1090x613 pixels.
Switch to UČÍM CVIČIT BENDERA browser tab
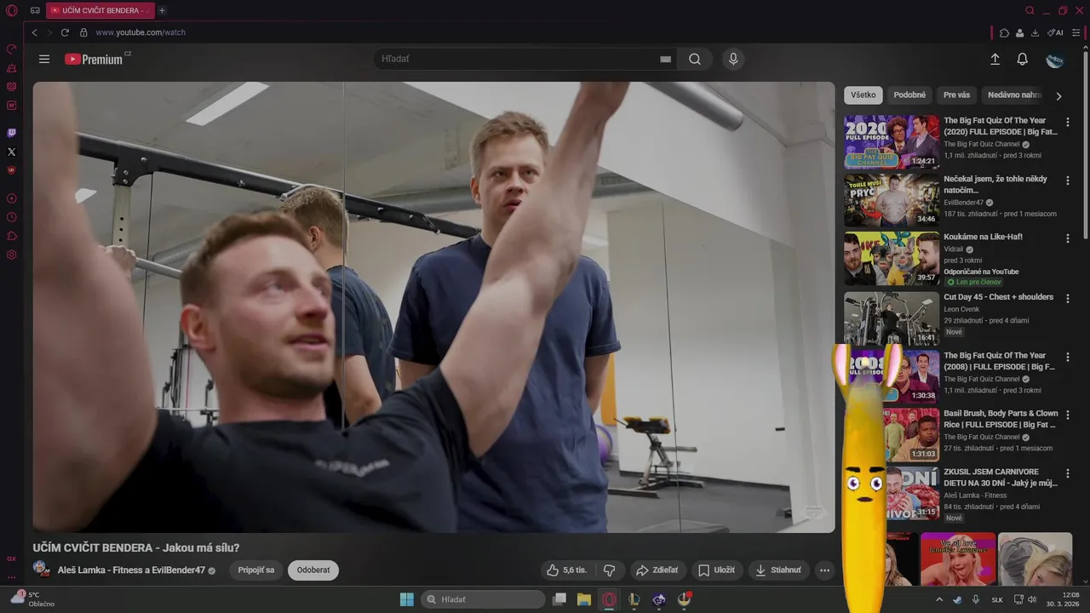[x=100, y=10]
